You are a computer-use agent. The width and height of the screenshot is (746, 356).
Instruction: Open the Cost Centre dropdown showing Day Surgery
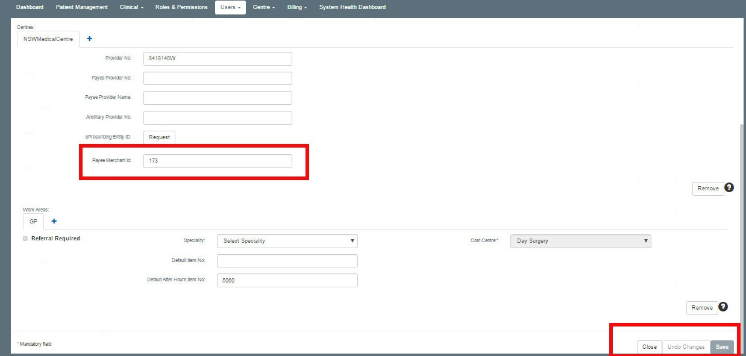pos(580,241)
